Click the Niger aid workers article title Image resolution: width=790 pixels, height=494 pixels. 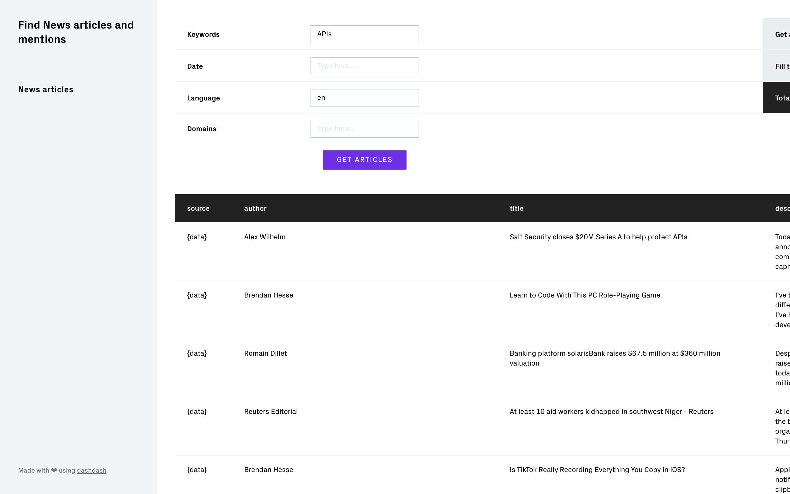[611, 412]
